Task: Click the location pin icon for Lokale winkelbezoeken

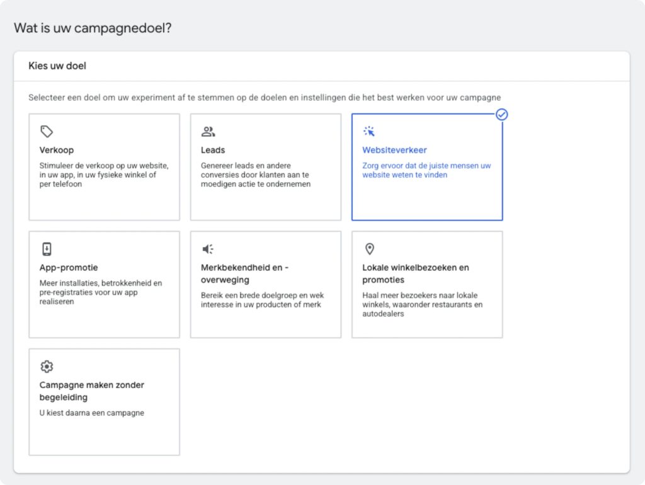Action: coord(370,248)
